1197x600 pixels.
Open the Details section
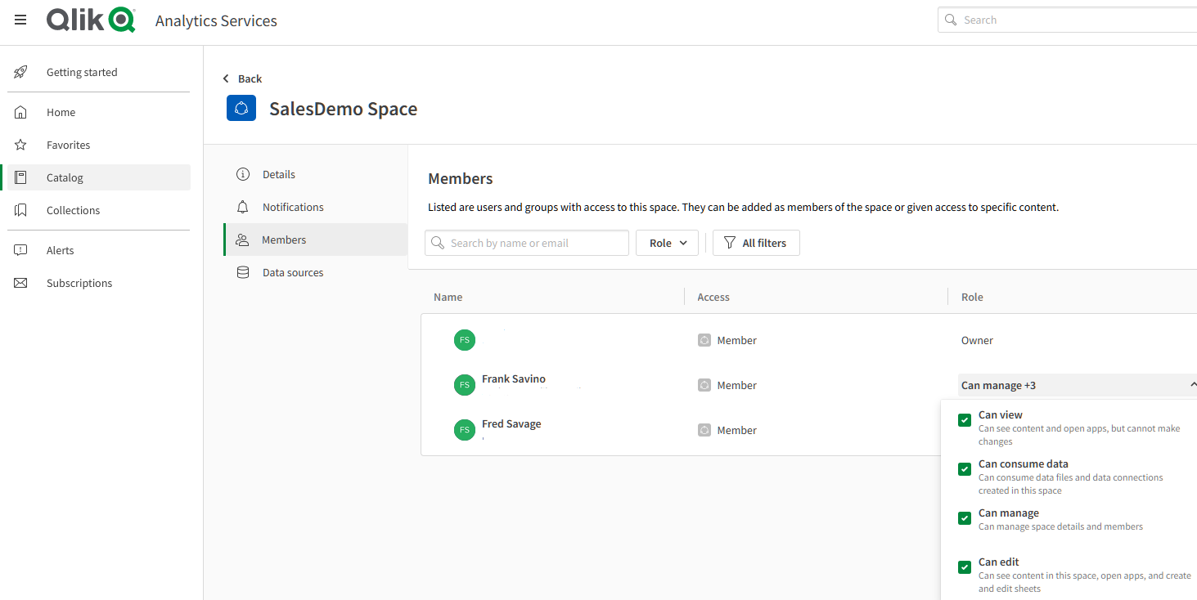coord(278,174)
